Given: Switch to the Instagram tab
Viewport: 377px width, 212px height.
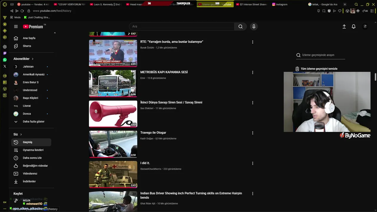Looking at the screenshot, I should [x=280, y=4].
